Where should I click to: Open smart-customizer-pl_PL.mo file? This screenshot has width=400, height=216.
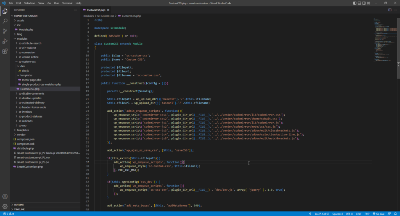33,158
